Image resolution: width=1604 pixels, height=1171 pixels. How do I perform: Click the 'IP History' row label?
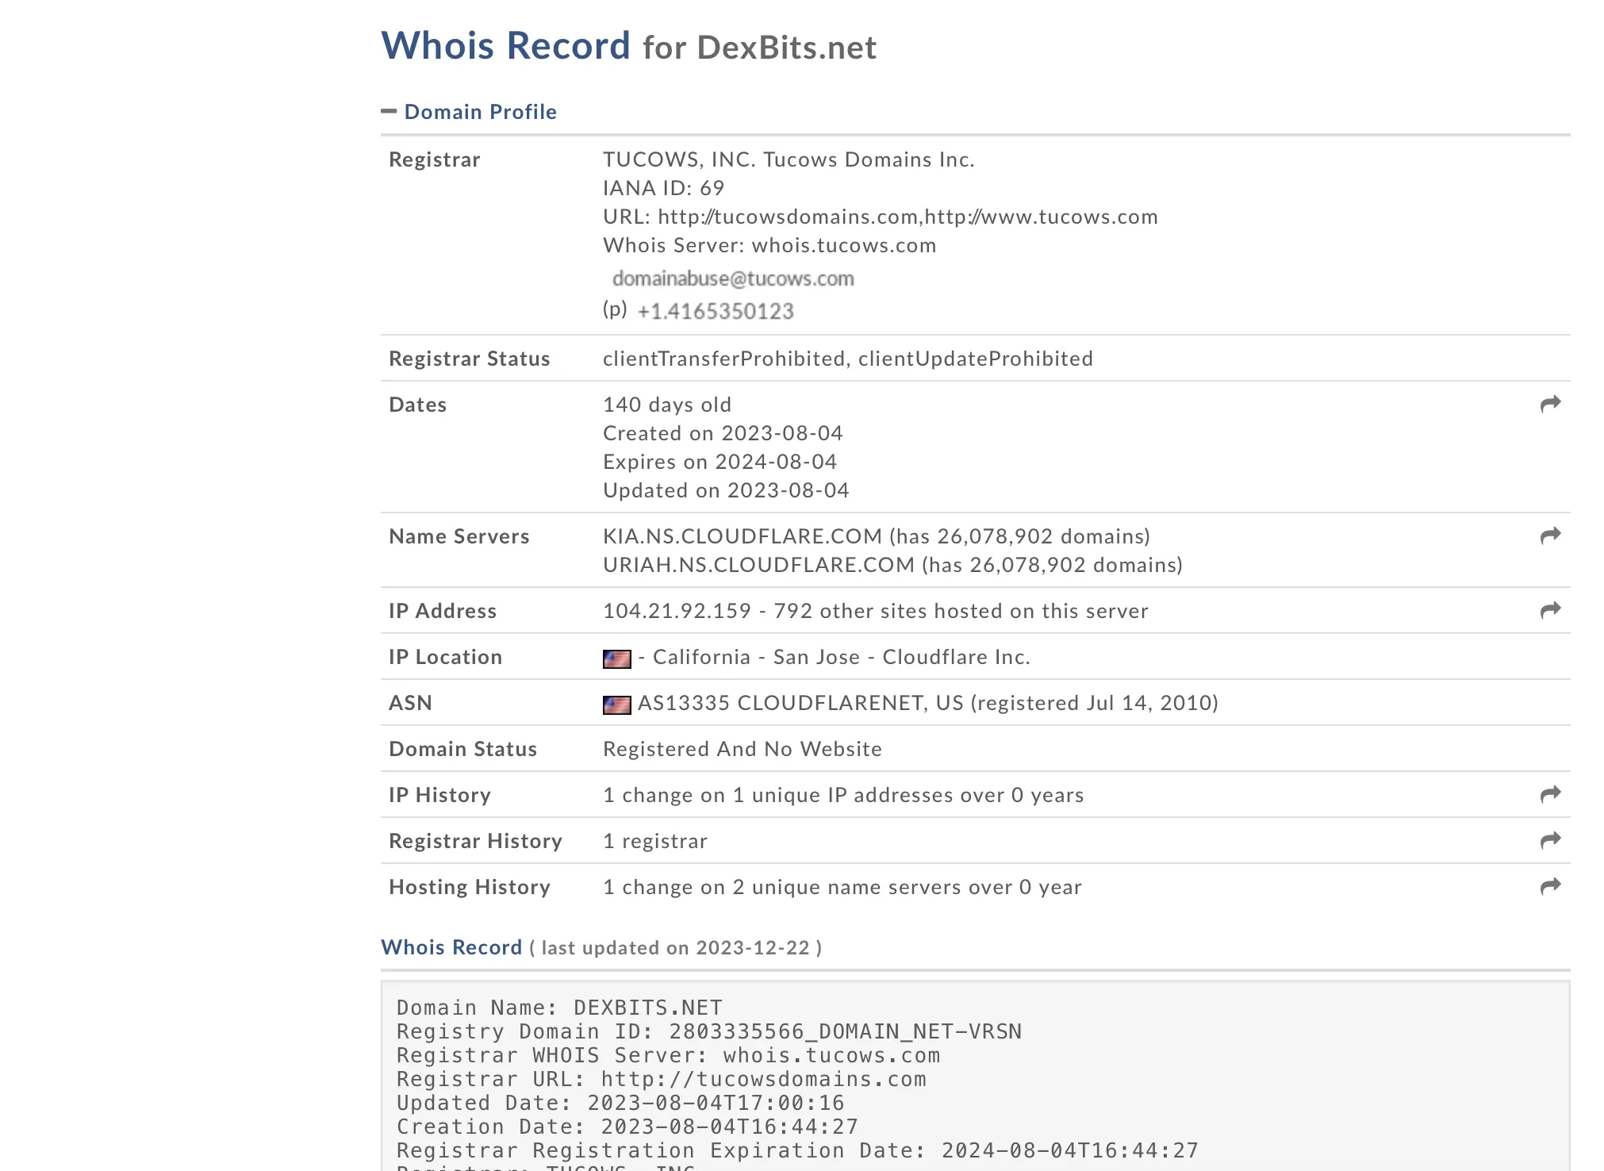[x=440, y=795]
